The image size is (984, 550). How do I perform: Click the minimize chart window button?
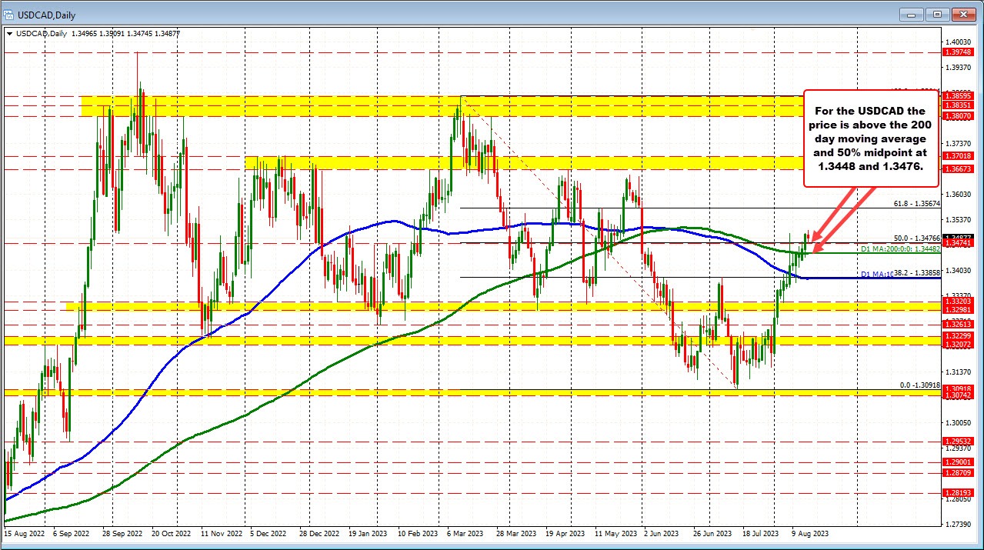coord(910,14)
